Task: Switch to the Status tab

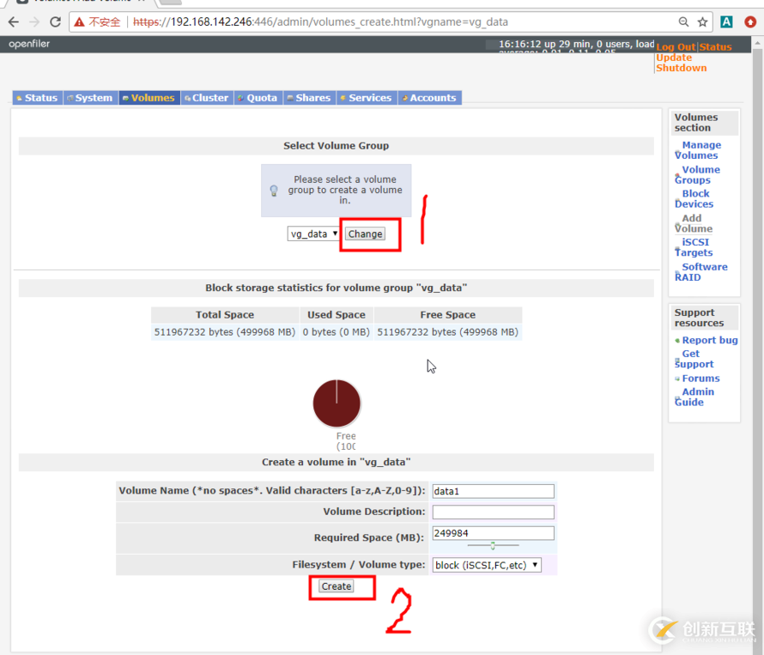Action: coord(37,98)
